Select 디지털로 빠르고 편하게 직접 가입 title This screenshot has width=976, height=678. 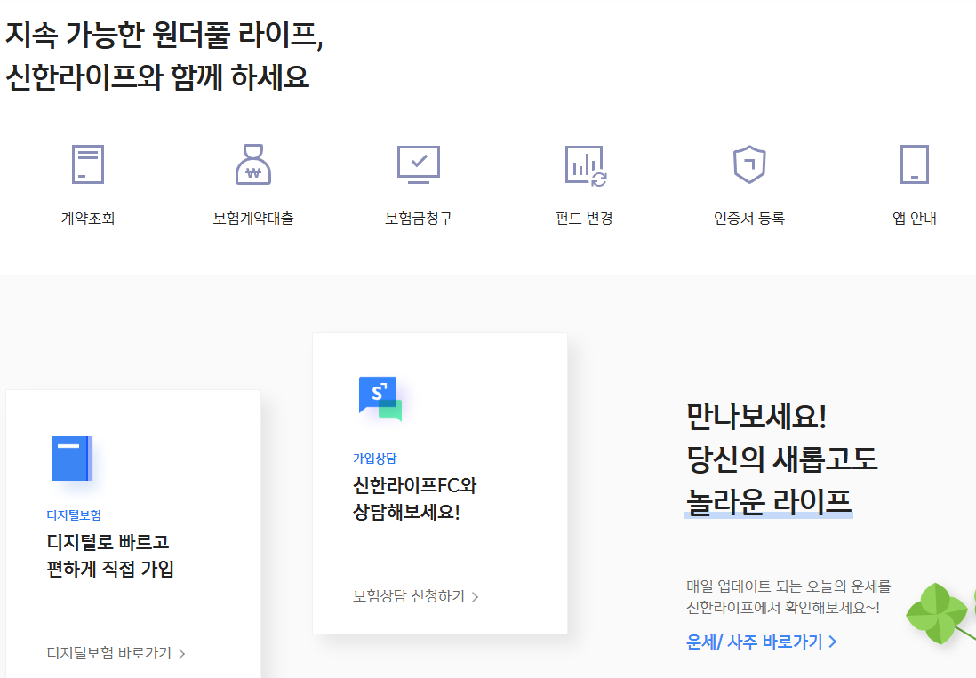110,554
